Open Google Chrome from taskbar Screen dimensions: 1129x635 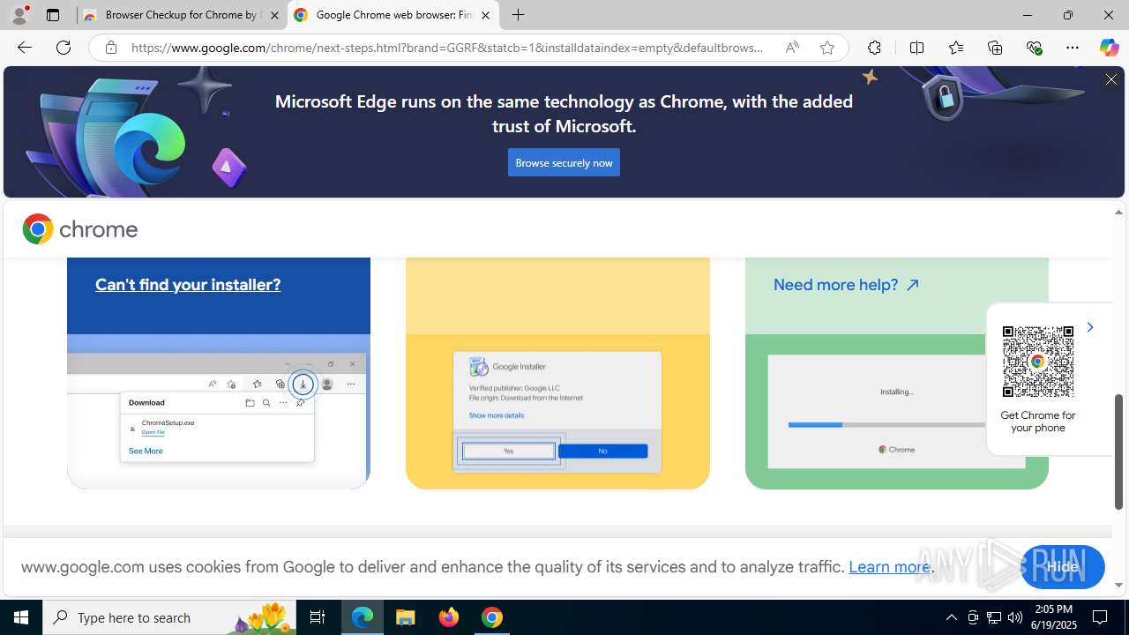pyautogui.click(x=492, y=617)
